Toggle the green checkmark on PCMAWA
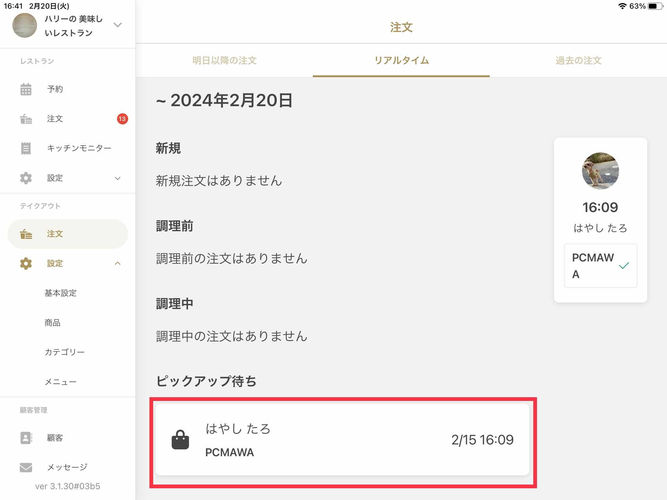Image resolution: width=667 pixels, height=500 pixels. pos(624,265)
